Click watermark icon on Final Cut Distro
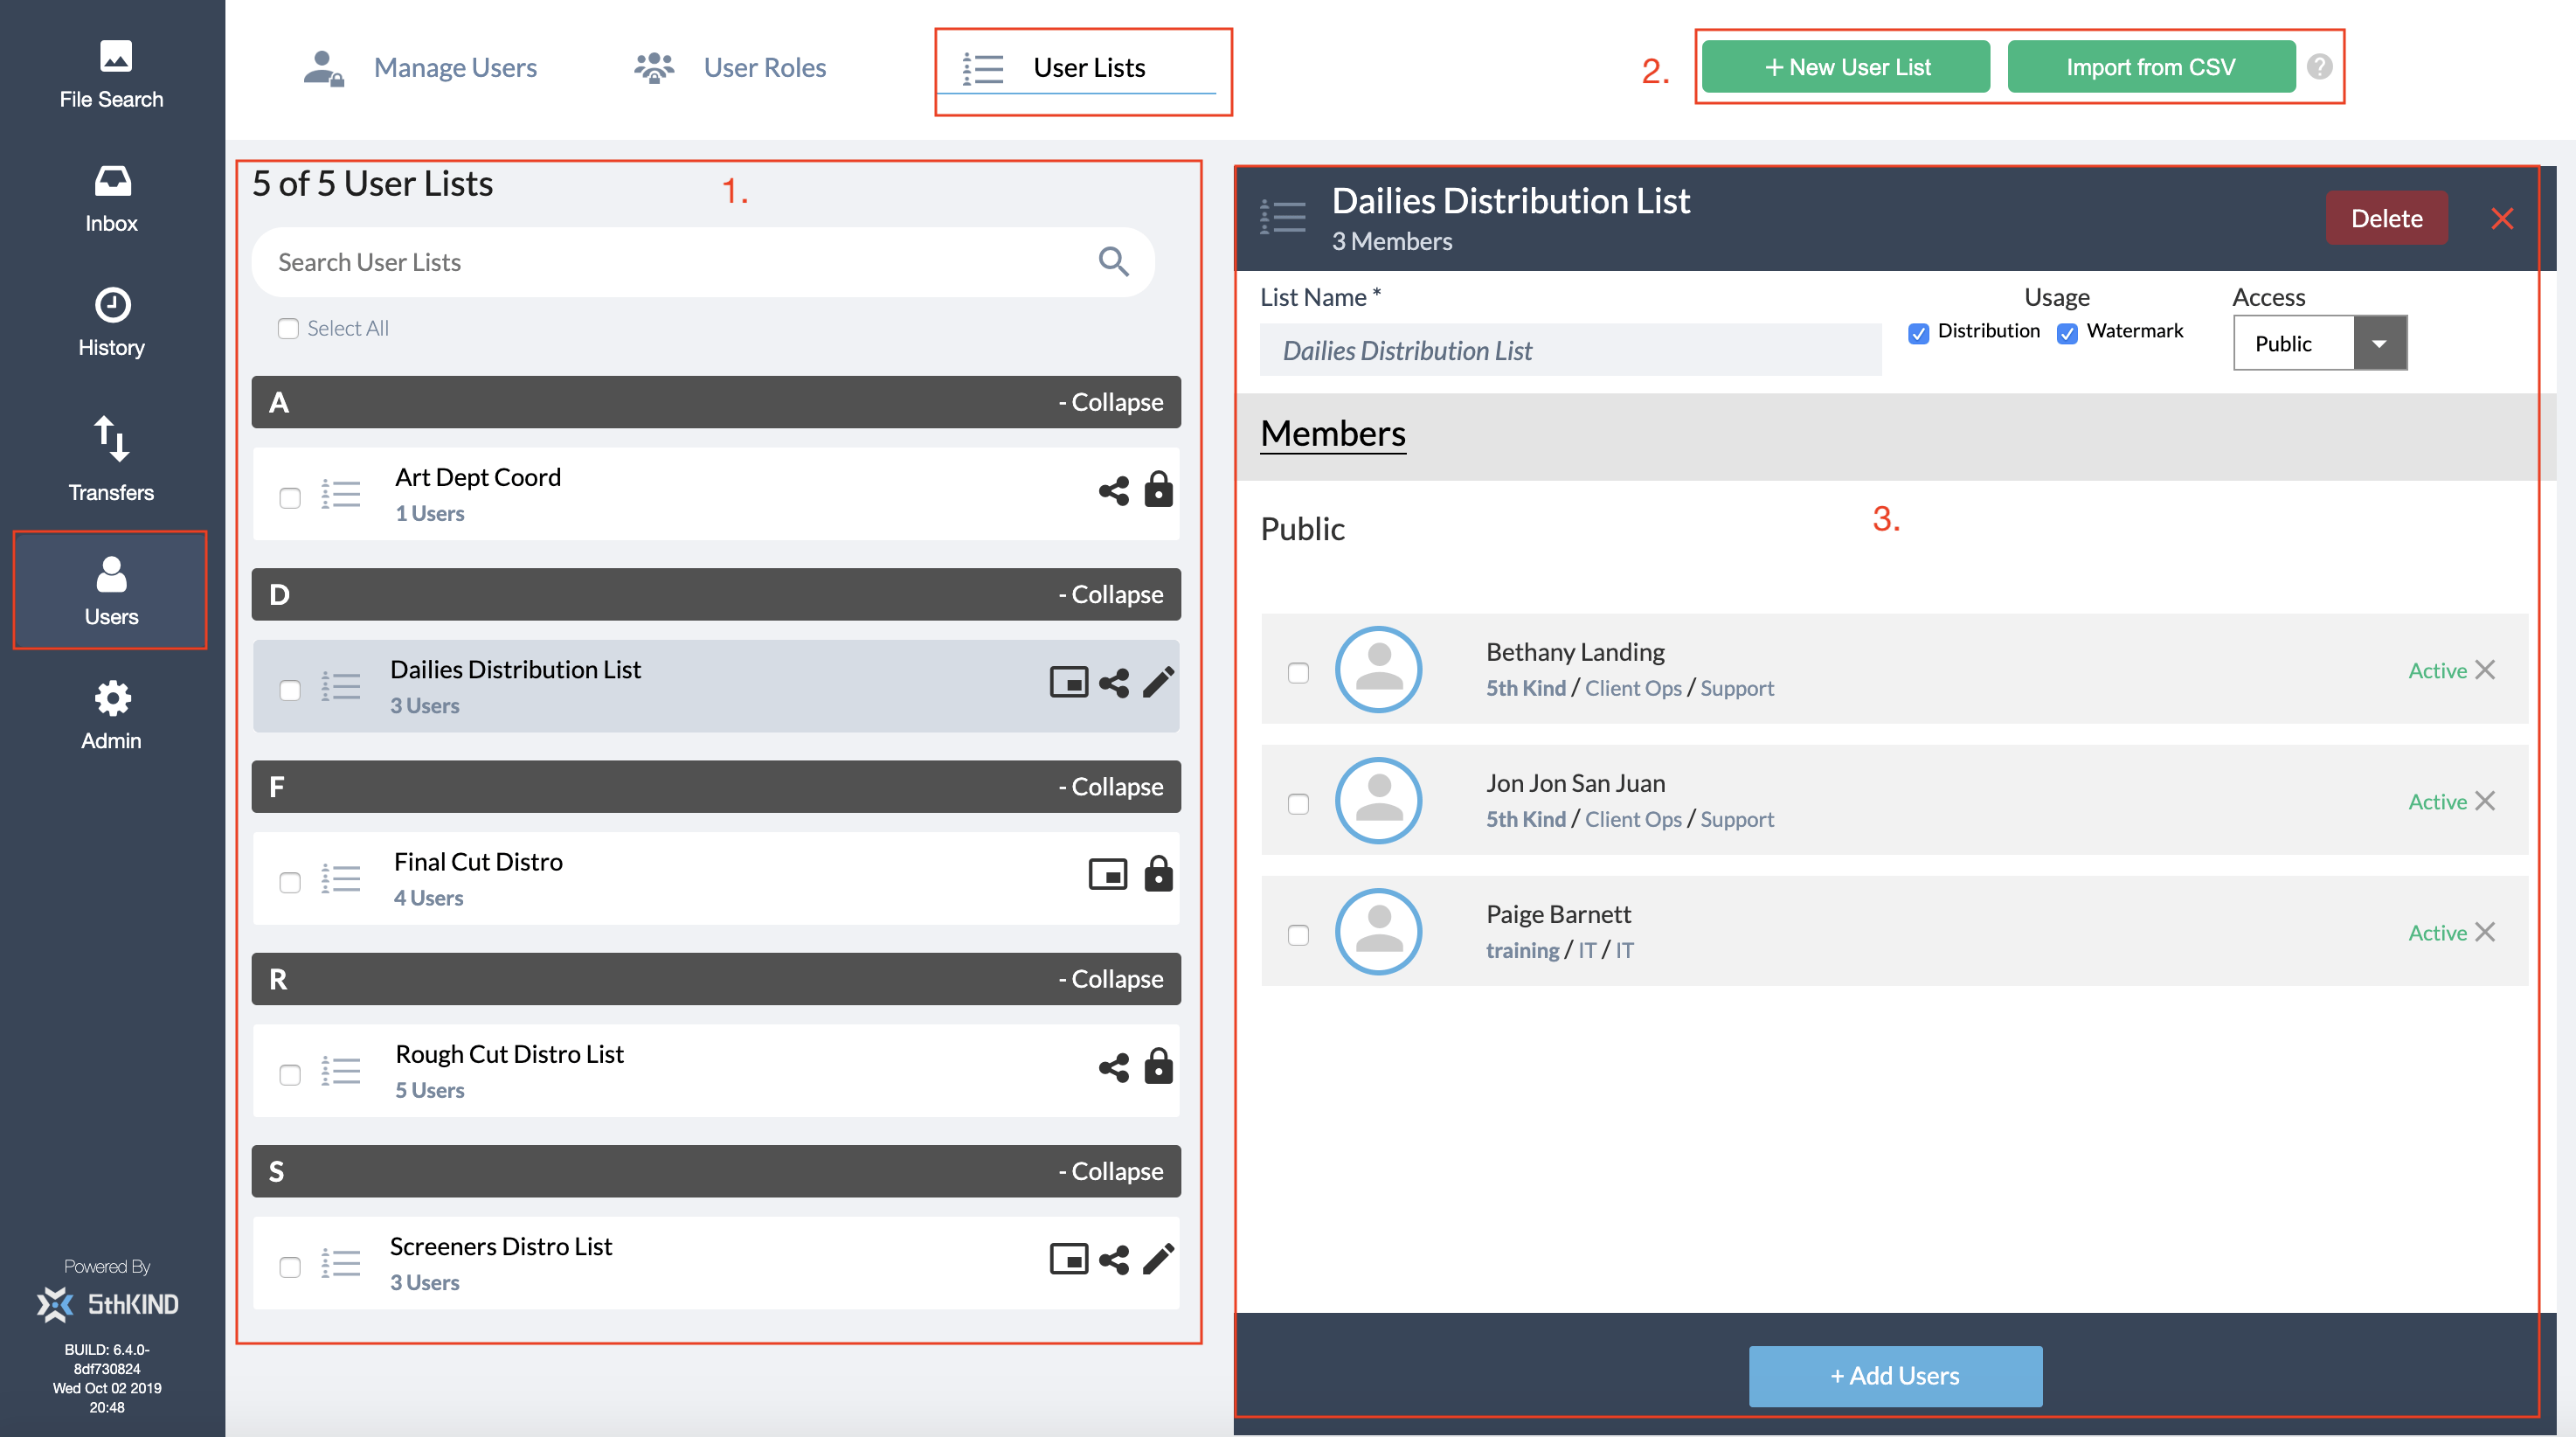The image size is (2576, 1437). point(1107,875)
